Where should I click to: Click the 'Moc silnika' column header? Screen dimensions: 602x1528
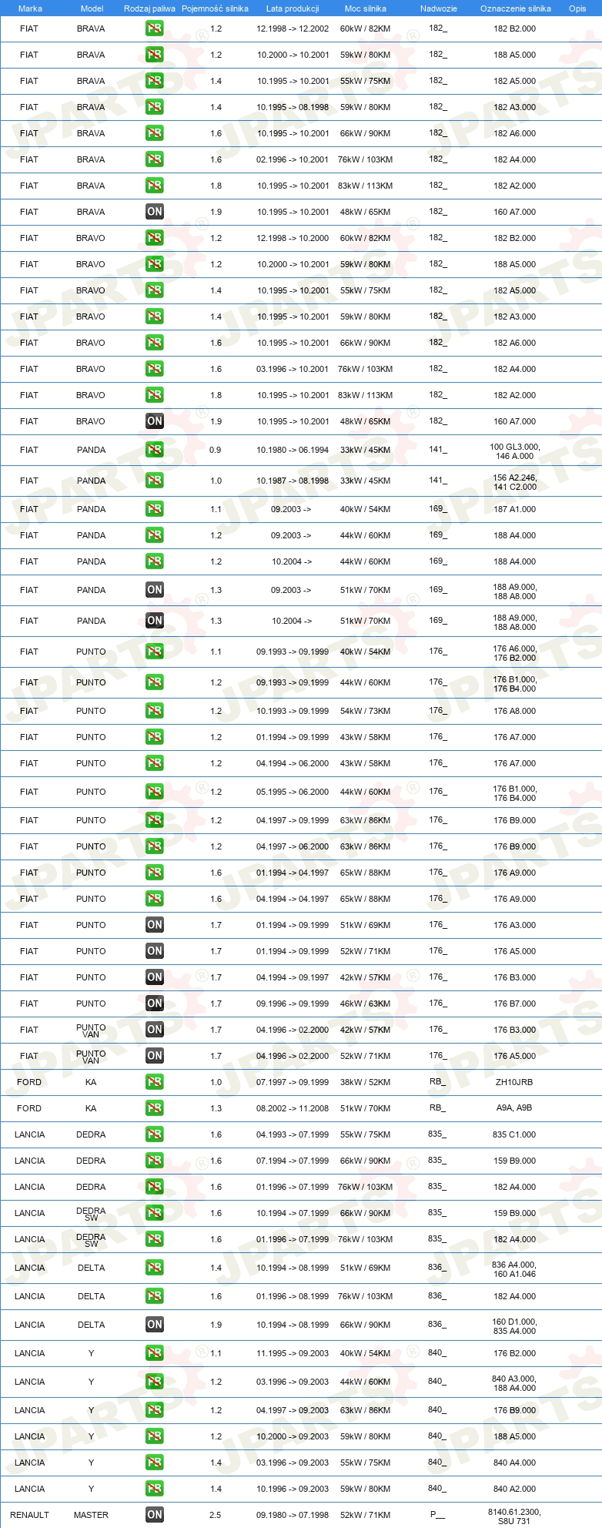pos(366,8)
